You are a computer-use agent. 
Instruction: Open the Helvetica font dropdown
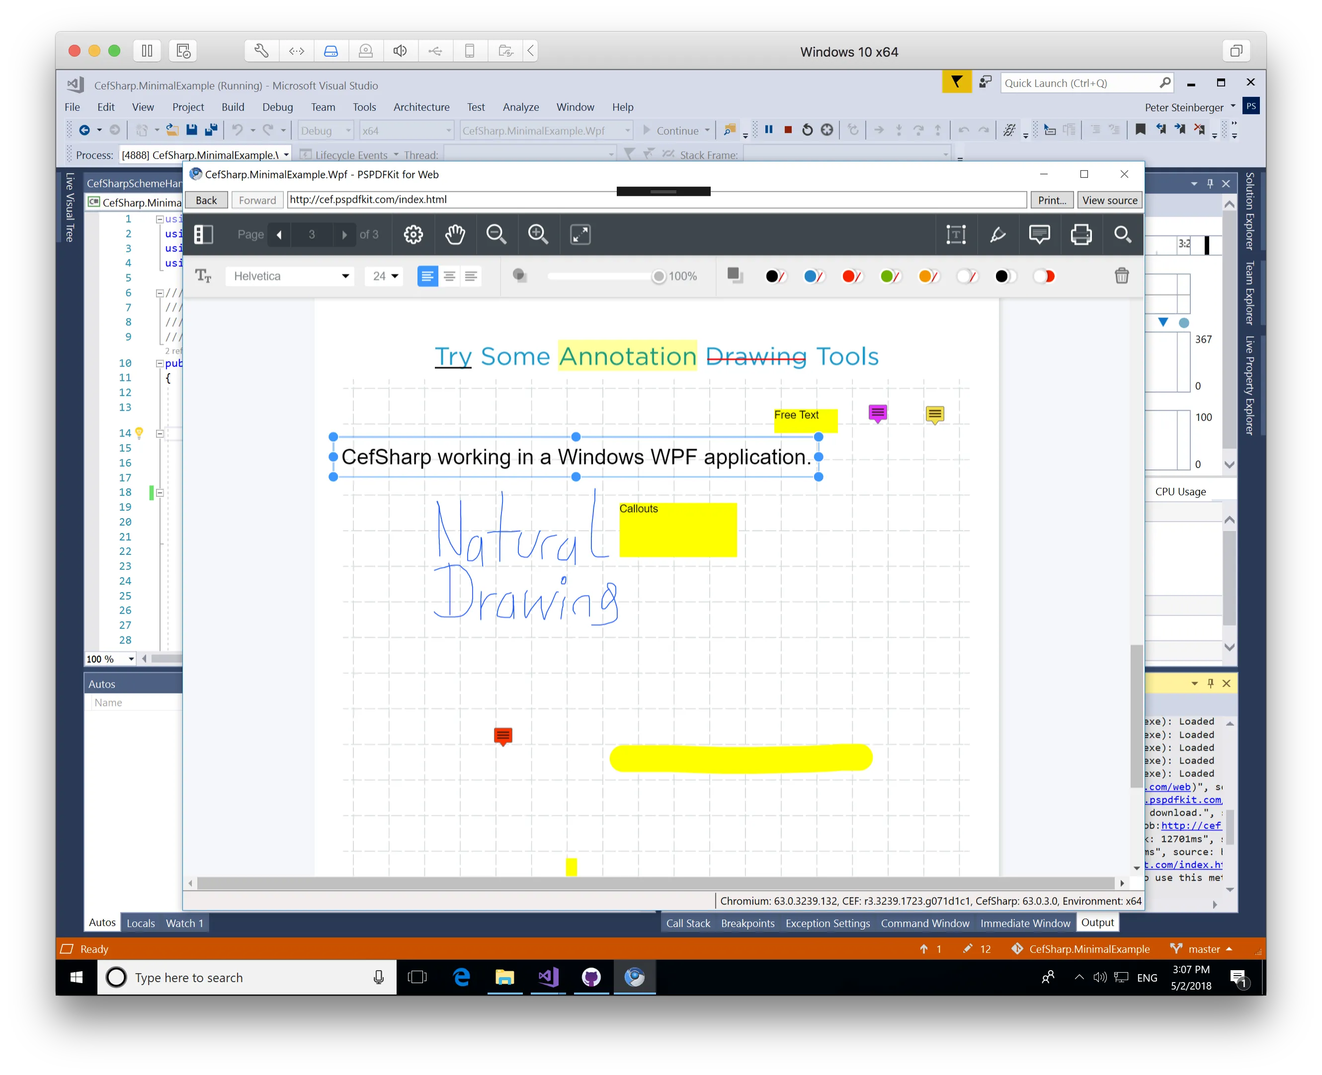(290, 276)
